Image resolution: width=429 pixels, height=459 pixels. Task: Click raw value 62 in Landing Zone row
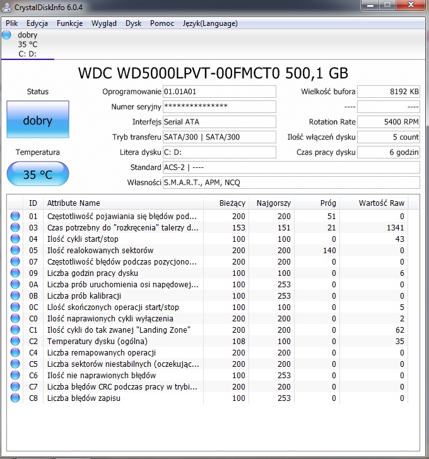coord(400,330)
